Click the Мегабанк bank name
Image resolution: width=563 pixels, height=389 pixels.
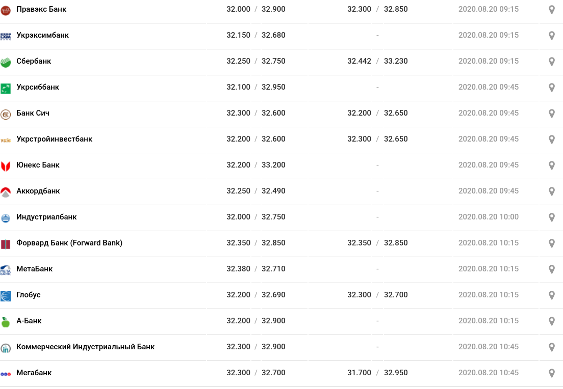click(x=34, y=373)
